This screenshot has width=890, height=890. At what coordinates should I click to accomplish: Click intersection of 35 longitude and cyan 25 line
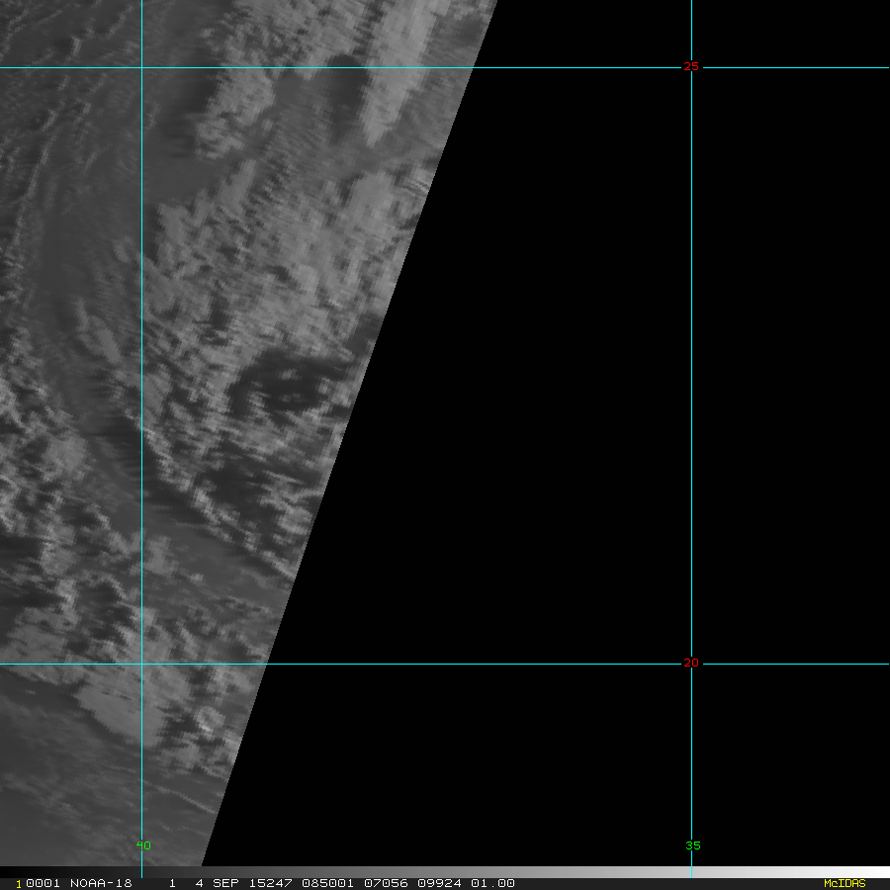691,68
